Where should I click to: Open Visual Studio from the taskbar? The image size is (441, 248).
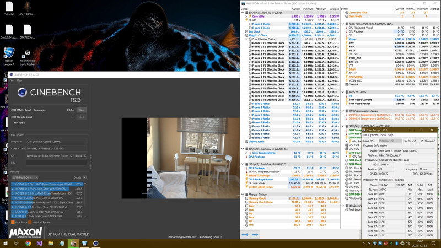(x=39, y=243)
